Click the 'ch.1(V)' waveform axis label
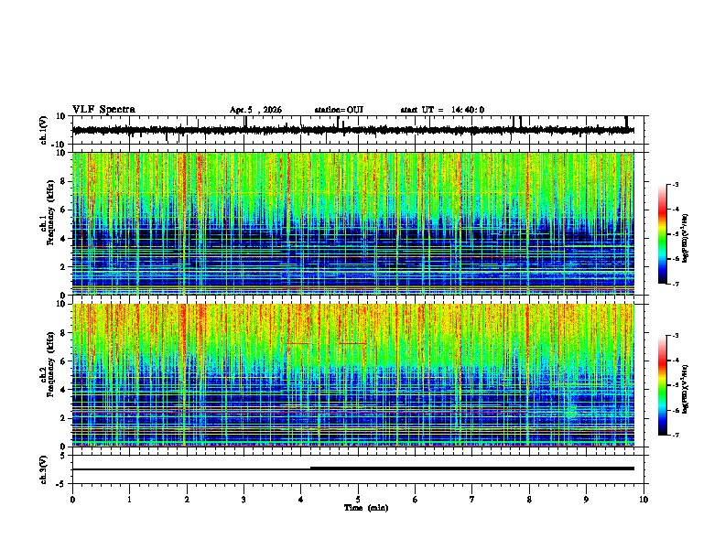 coord(44,130)
